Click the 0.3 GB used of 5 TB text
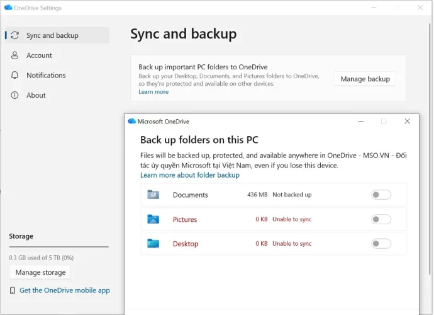Screen dimensions: 434x315 (42, 258)
